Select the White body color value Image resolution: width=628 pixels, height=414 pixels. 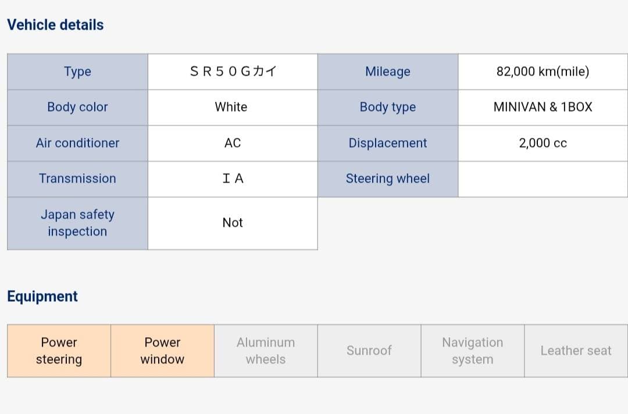click(231, 107)
